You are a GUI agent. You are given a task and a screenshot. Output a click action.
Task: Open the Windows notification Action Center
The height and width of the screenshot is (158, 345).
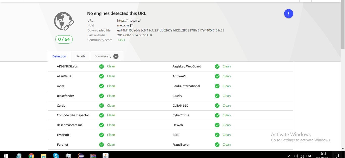(x=336, y=156)
